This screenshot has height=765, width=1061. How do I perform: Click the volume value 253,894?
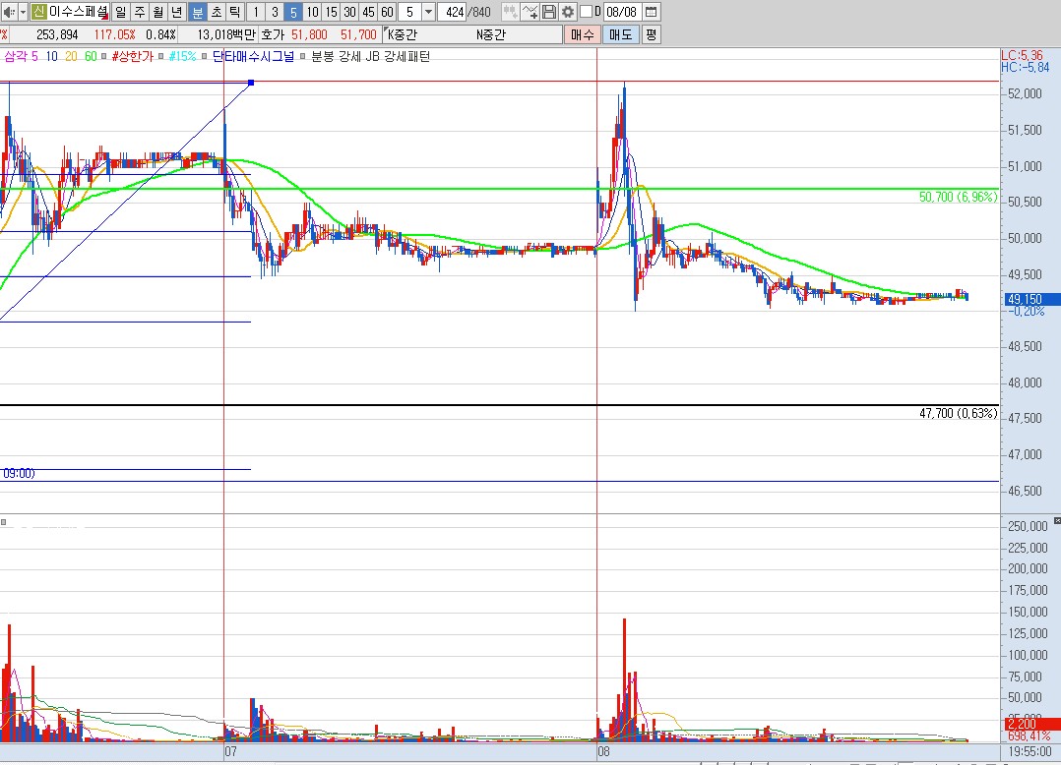[57, 34]
